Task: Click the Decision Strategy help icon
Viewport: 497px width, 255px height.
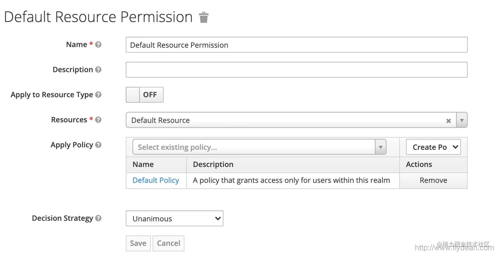Action: pyautogui.click(x=98, y=218)
